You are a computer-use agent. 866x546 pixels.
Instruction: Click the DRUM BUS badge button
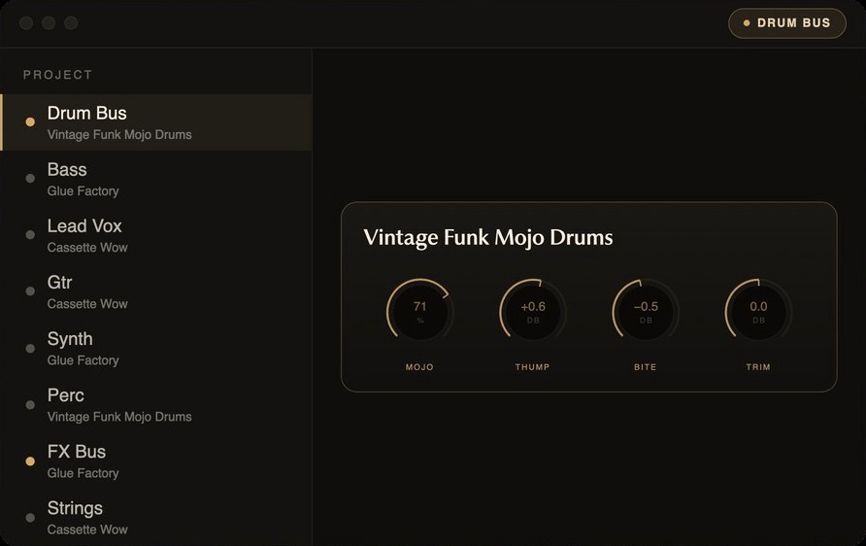tap(787, 23)
